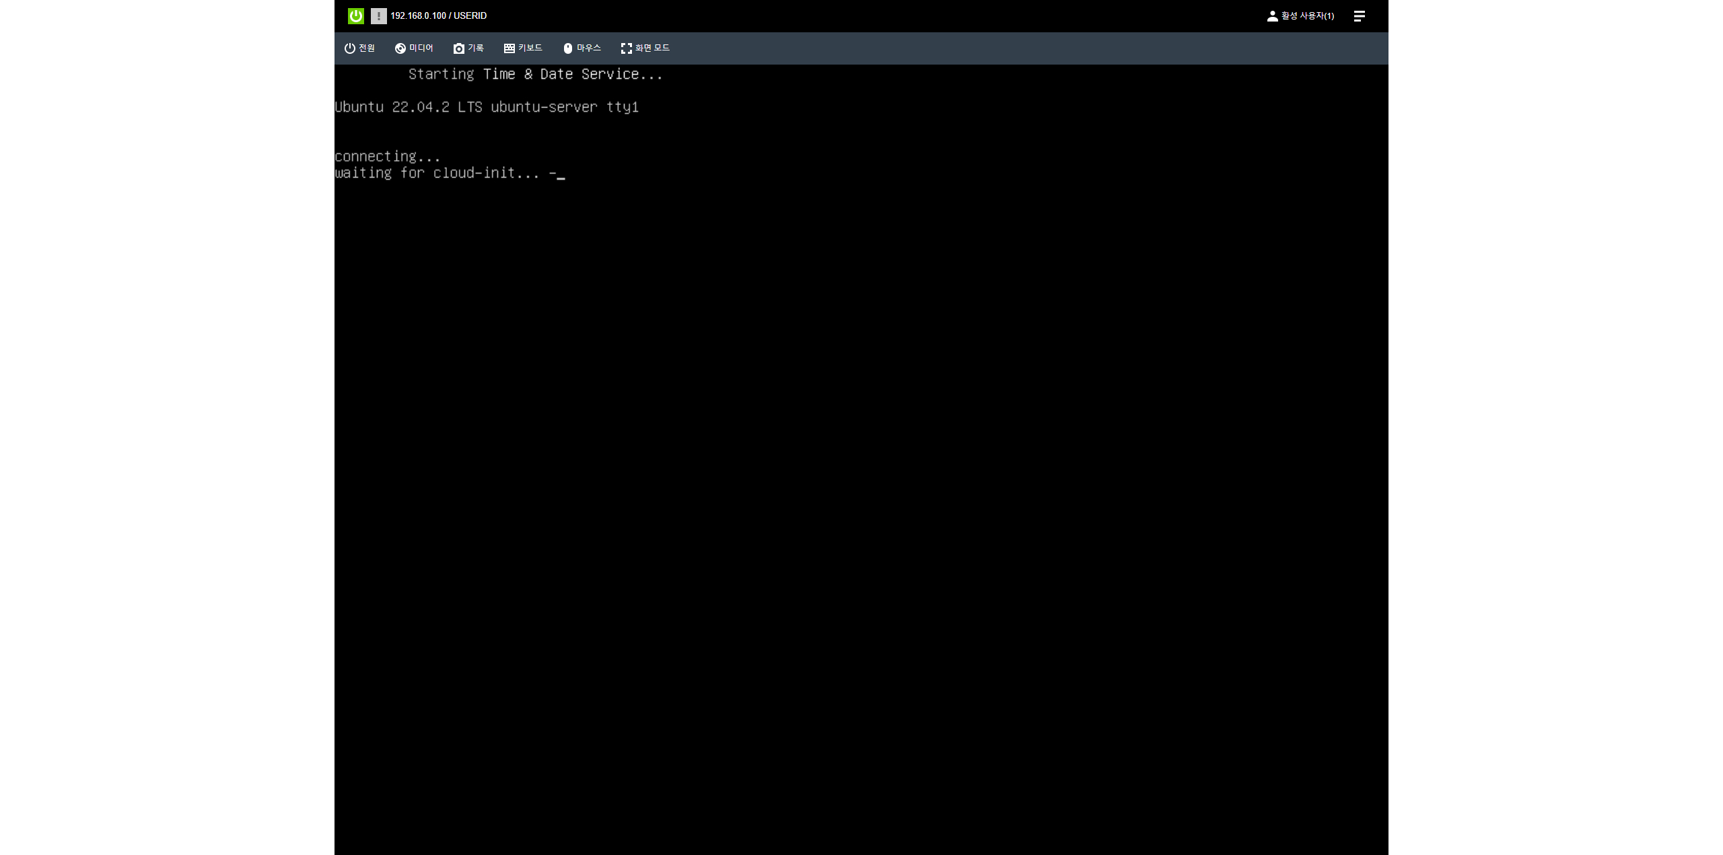Open the 전원 power menu
The width and height of the screenshot is (1723, 855).
[367, 48]
